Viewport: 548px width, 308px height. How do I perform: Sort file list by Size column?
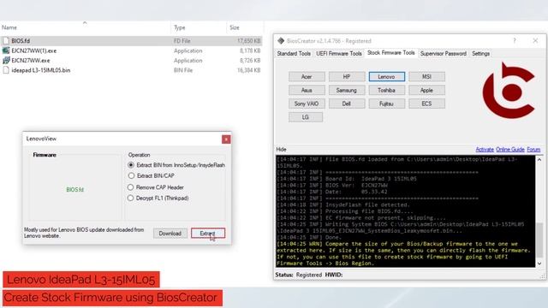[x=235, y=27]
